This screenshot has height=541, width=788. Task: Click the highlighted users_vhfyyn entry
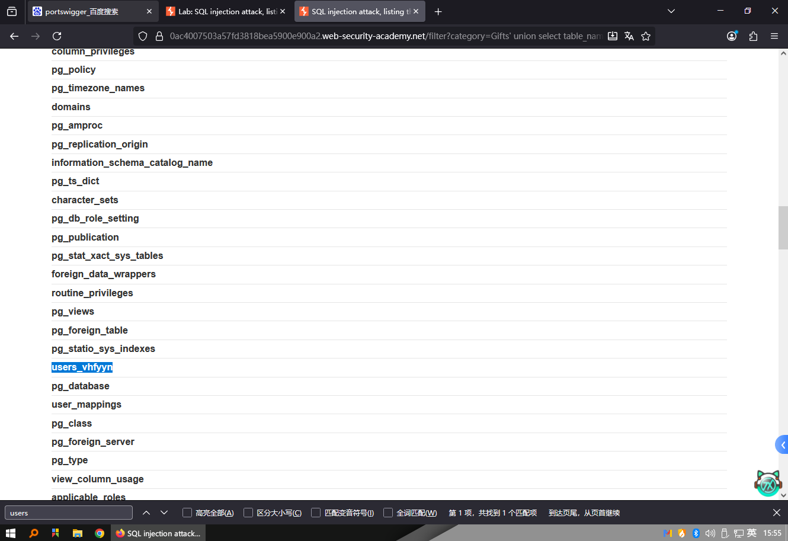(82, 367)
